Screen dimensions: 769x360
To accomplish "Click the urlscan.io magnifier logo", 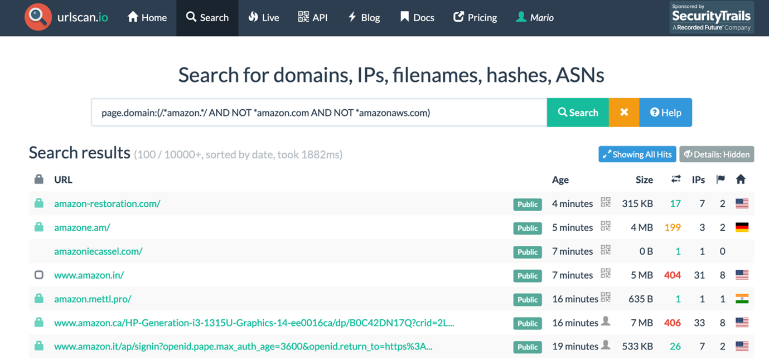I will [x=38, y=17].
